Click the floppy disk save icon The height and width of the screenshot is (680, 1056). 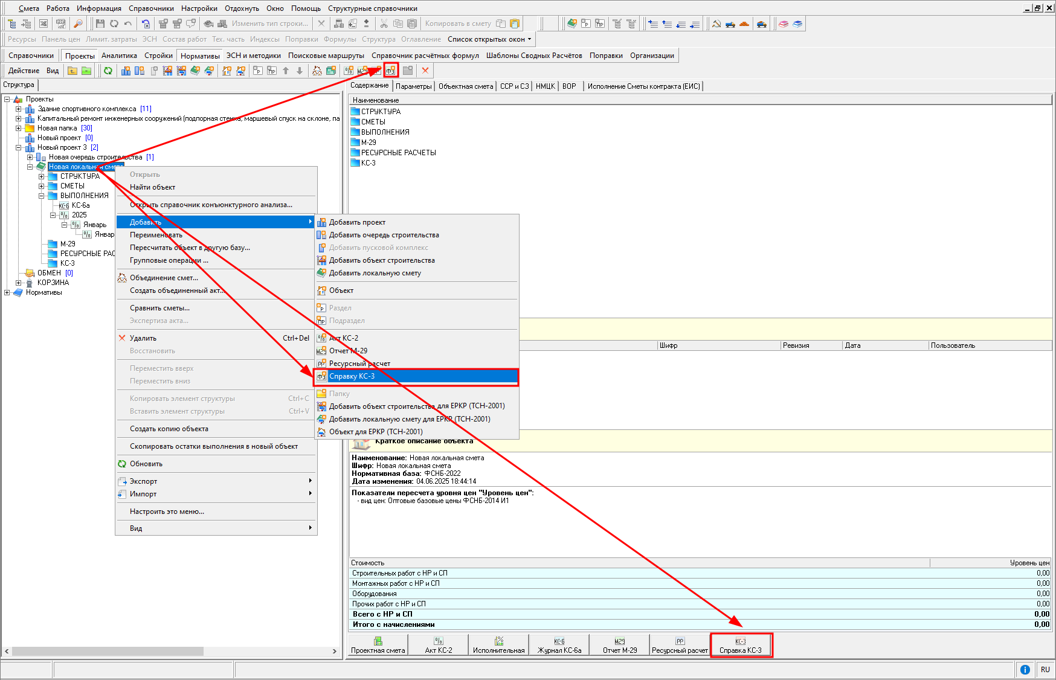click(x=100, y=24)
